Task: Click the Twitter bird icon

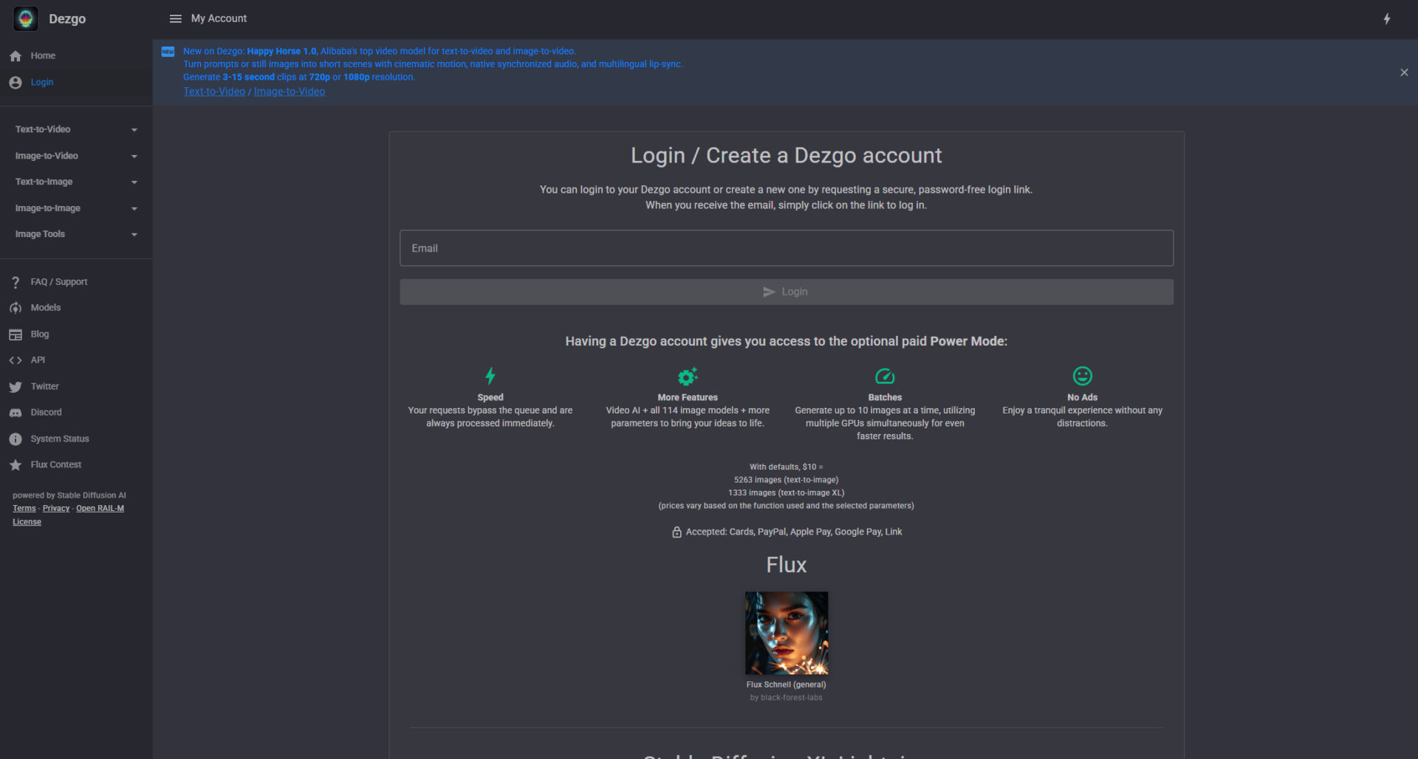Action: click(x=16, y=387)
